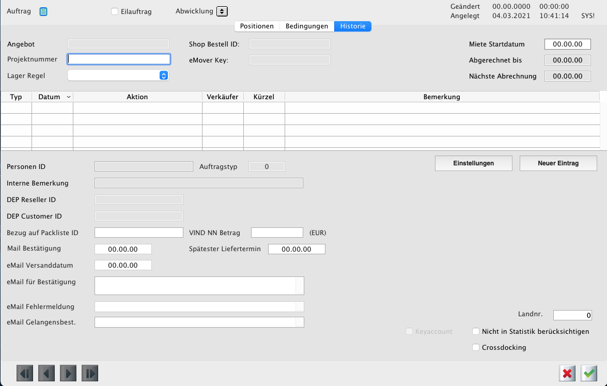
Task: Sort by the Datum column header arrow
Action: pyautogui.click(x=69, y=97)
